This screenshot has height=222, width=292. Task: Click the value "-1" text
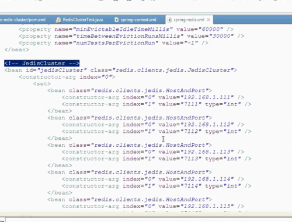click(191, 43)
